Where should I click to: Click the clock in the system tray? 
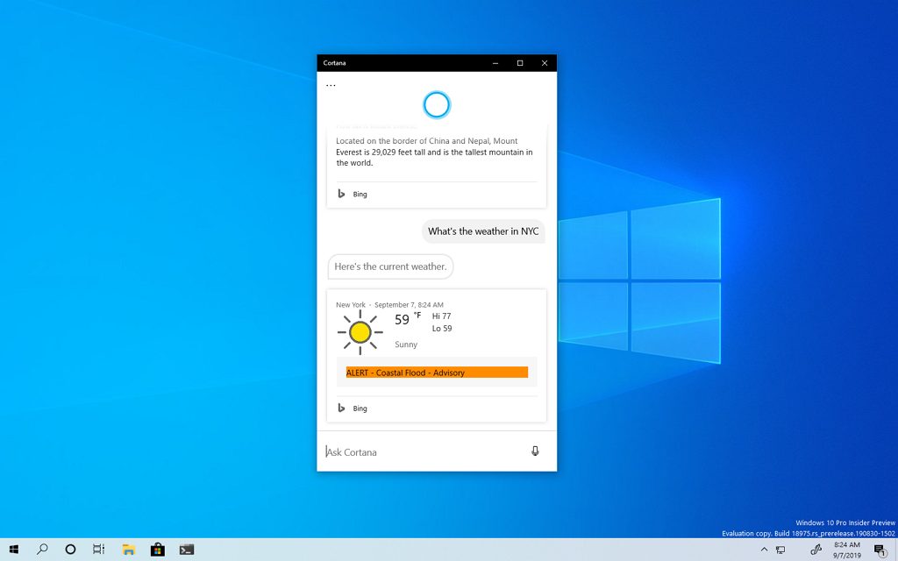tap(846, 548)
